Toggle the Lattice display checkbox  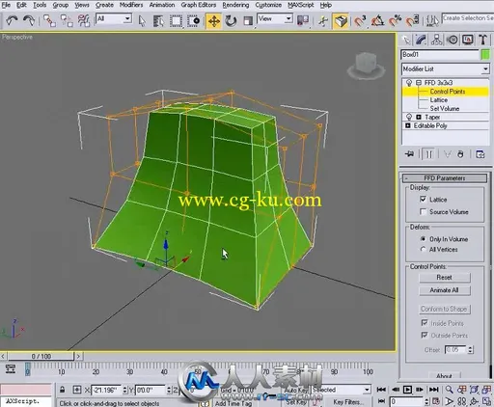point(424,200)
